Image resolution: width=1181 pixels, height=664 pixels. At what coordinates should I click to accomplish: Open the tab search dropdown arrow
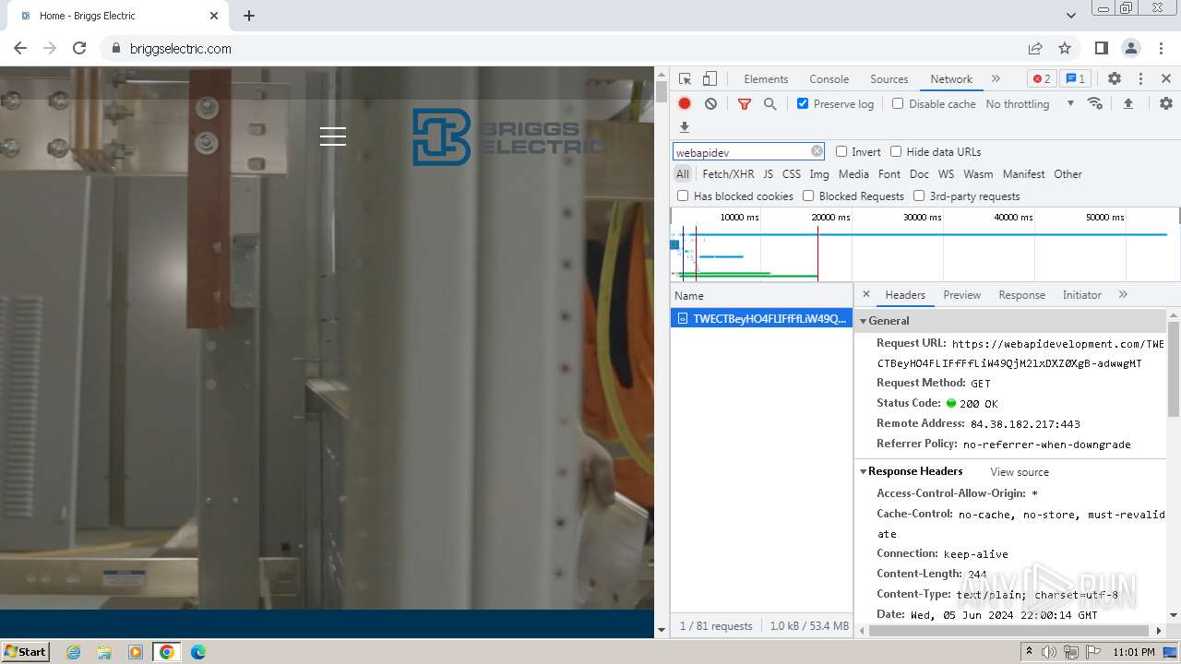pyautogui.click(x=1071, y=16)
